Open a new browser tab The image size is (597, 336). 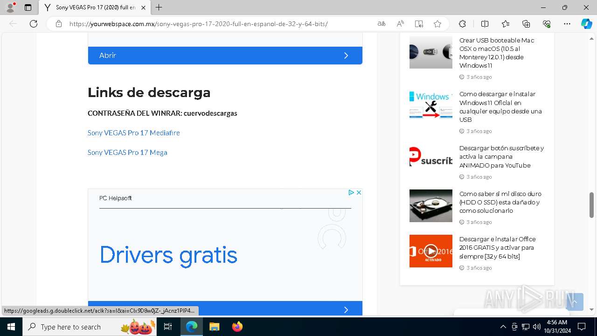pyautogui.click(x=159, y=7)
